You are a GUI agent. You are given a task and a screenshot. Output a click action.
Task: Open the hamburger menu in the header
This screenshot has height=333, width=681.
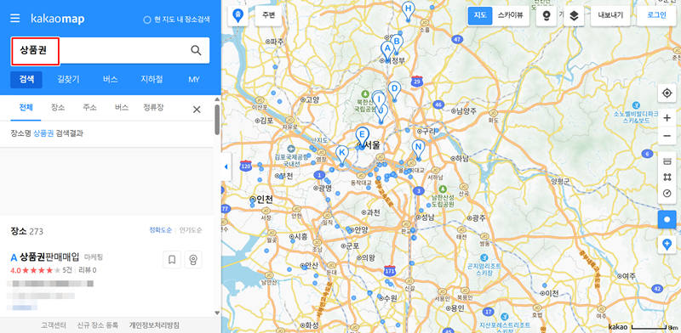click(x=15, y=19)
